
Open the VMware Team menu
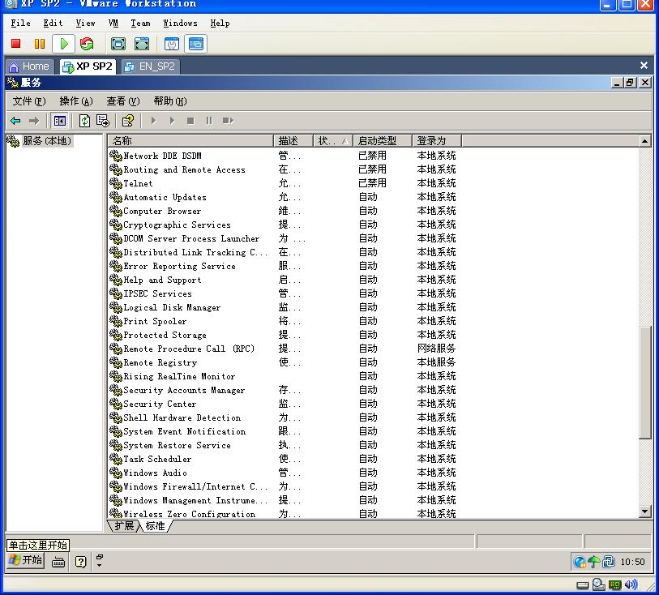(x=140, y=24)
